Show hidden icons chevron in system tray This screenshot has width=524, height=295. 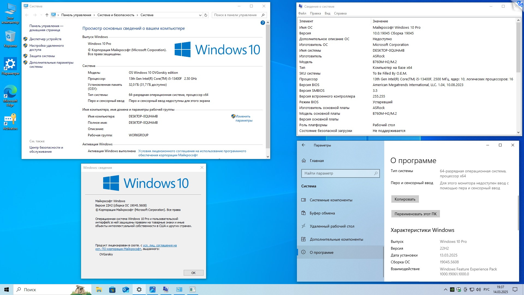tap(445, 290)
